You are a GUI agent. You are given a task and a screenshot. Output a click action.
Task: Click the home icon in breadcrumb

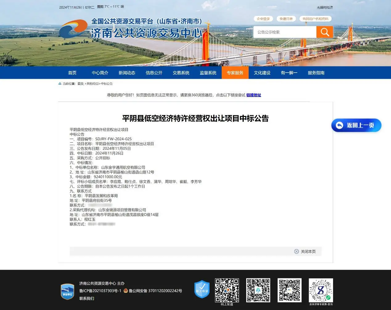click(x=60, y=84)
